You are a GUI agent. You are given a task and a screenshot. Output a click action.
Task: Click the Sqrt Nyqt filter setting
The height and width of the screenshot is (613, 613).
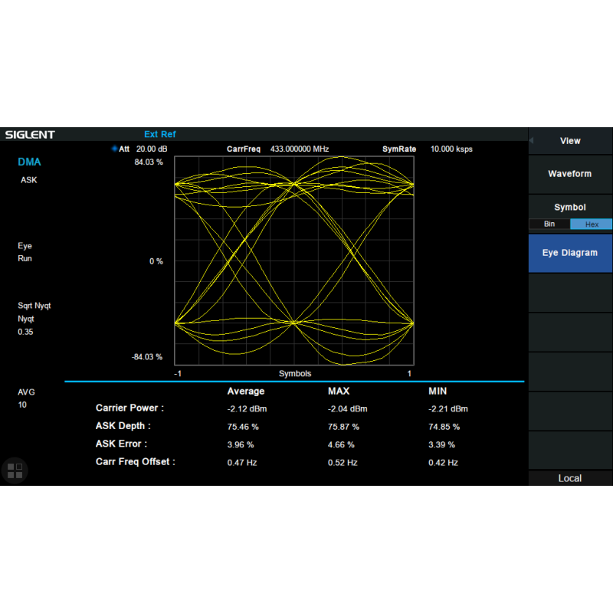coord(34,306)
